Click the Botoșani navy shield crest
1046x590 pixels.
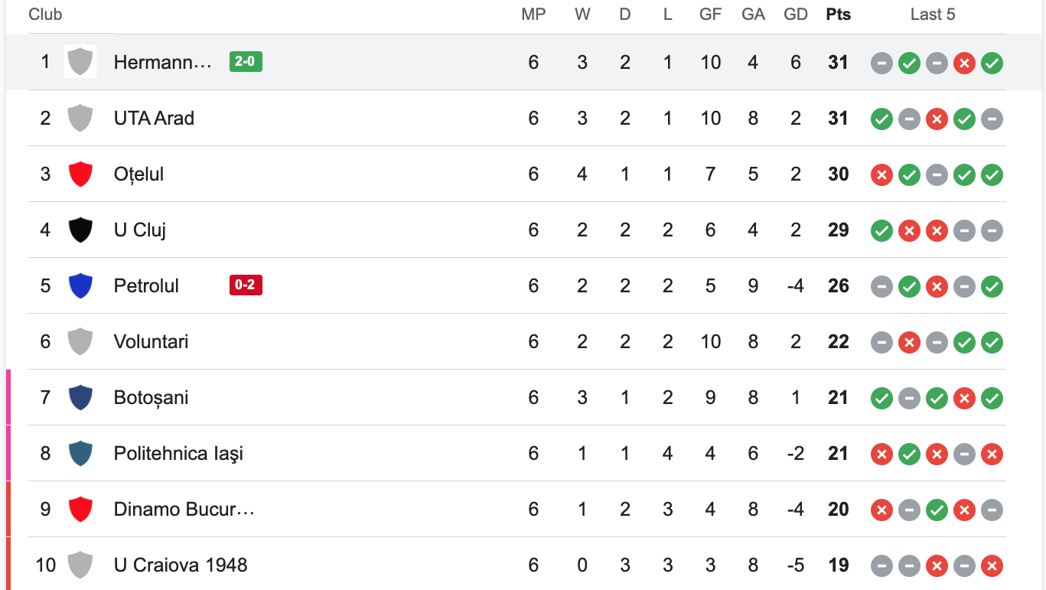[x=80, y=397]
